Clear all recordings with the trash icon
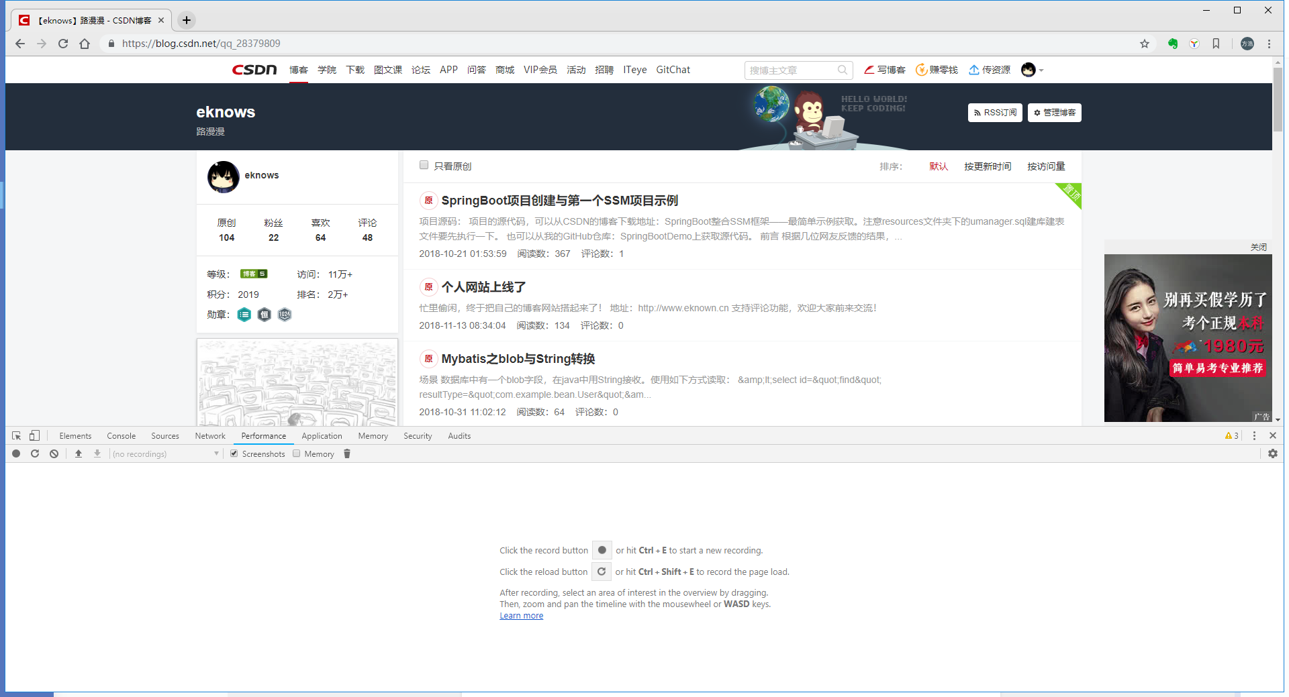This screenshot has width=1289, height=697. 346,453
